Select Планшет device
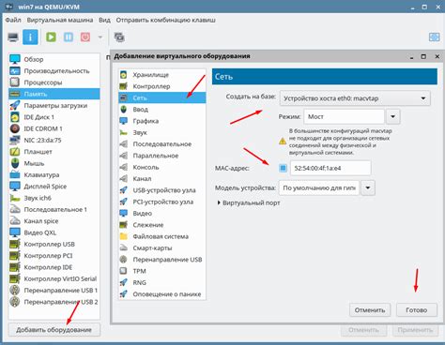The height and width of the screenshot is (345, 445). tap(54, 152)
